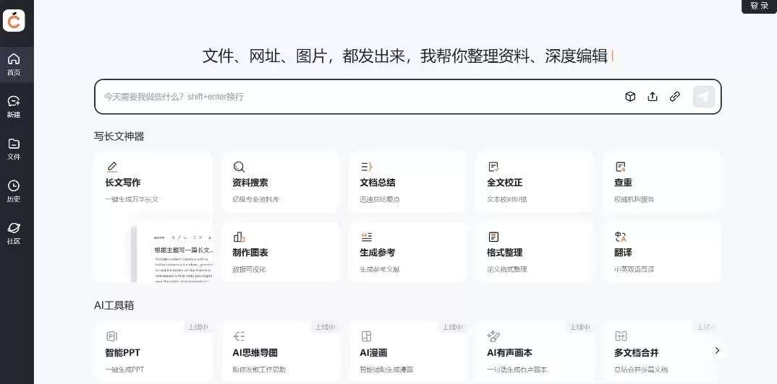Show more AI tools with right chevron

click(x=717, y=350)
